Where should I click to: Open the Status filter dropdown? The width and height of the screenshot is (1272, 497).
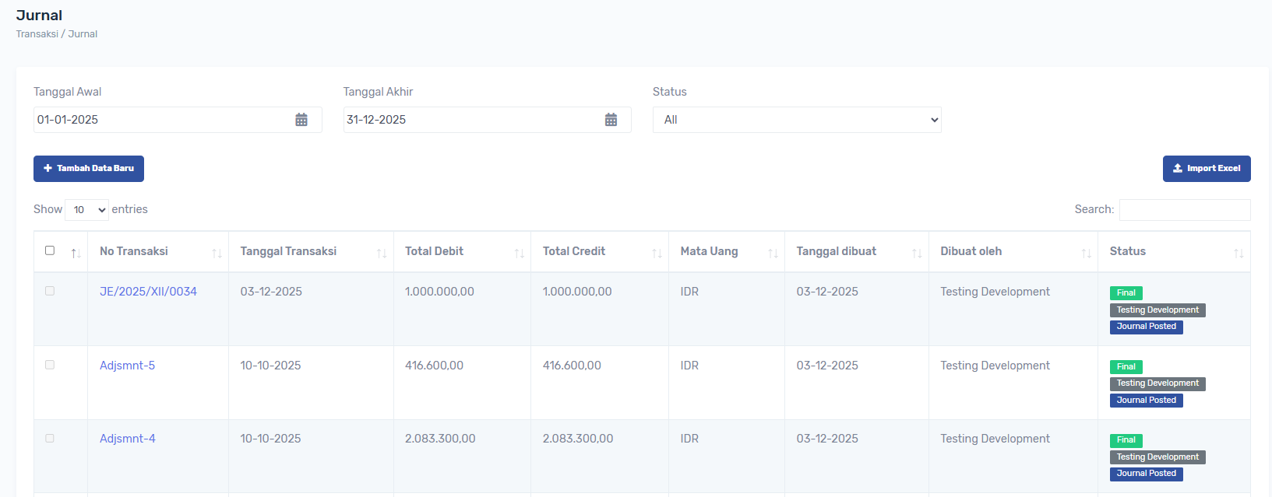coord(796,120)
